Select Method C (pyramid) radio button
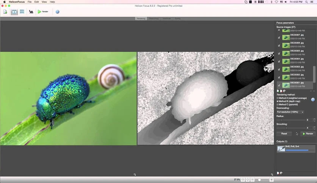Screen dimensions: 317x183 [278, 105]
